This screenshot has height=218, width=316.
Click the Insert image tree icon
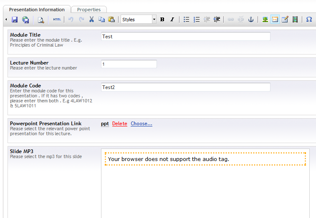pyautogui.click(x=265, y=20)
